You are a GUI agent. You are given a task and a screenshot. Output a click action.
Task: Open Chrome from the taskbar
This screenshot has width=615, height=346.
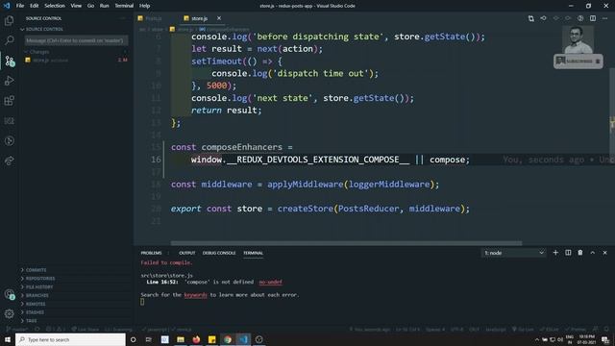228,339
